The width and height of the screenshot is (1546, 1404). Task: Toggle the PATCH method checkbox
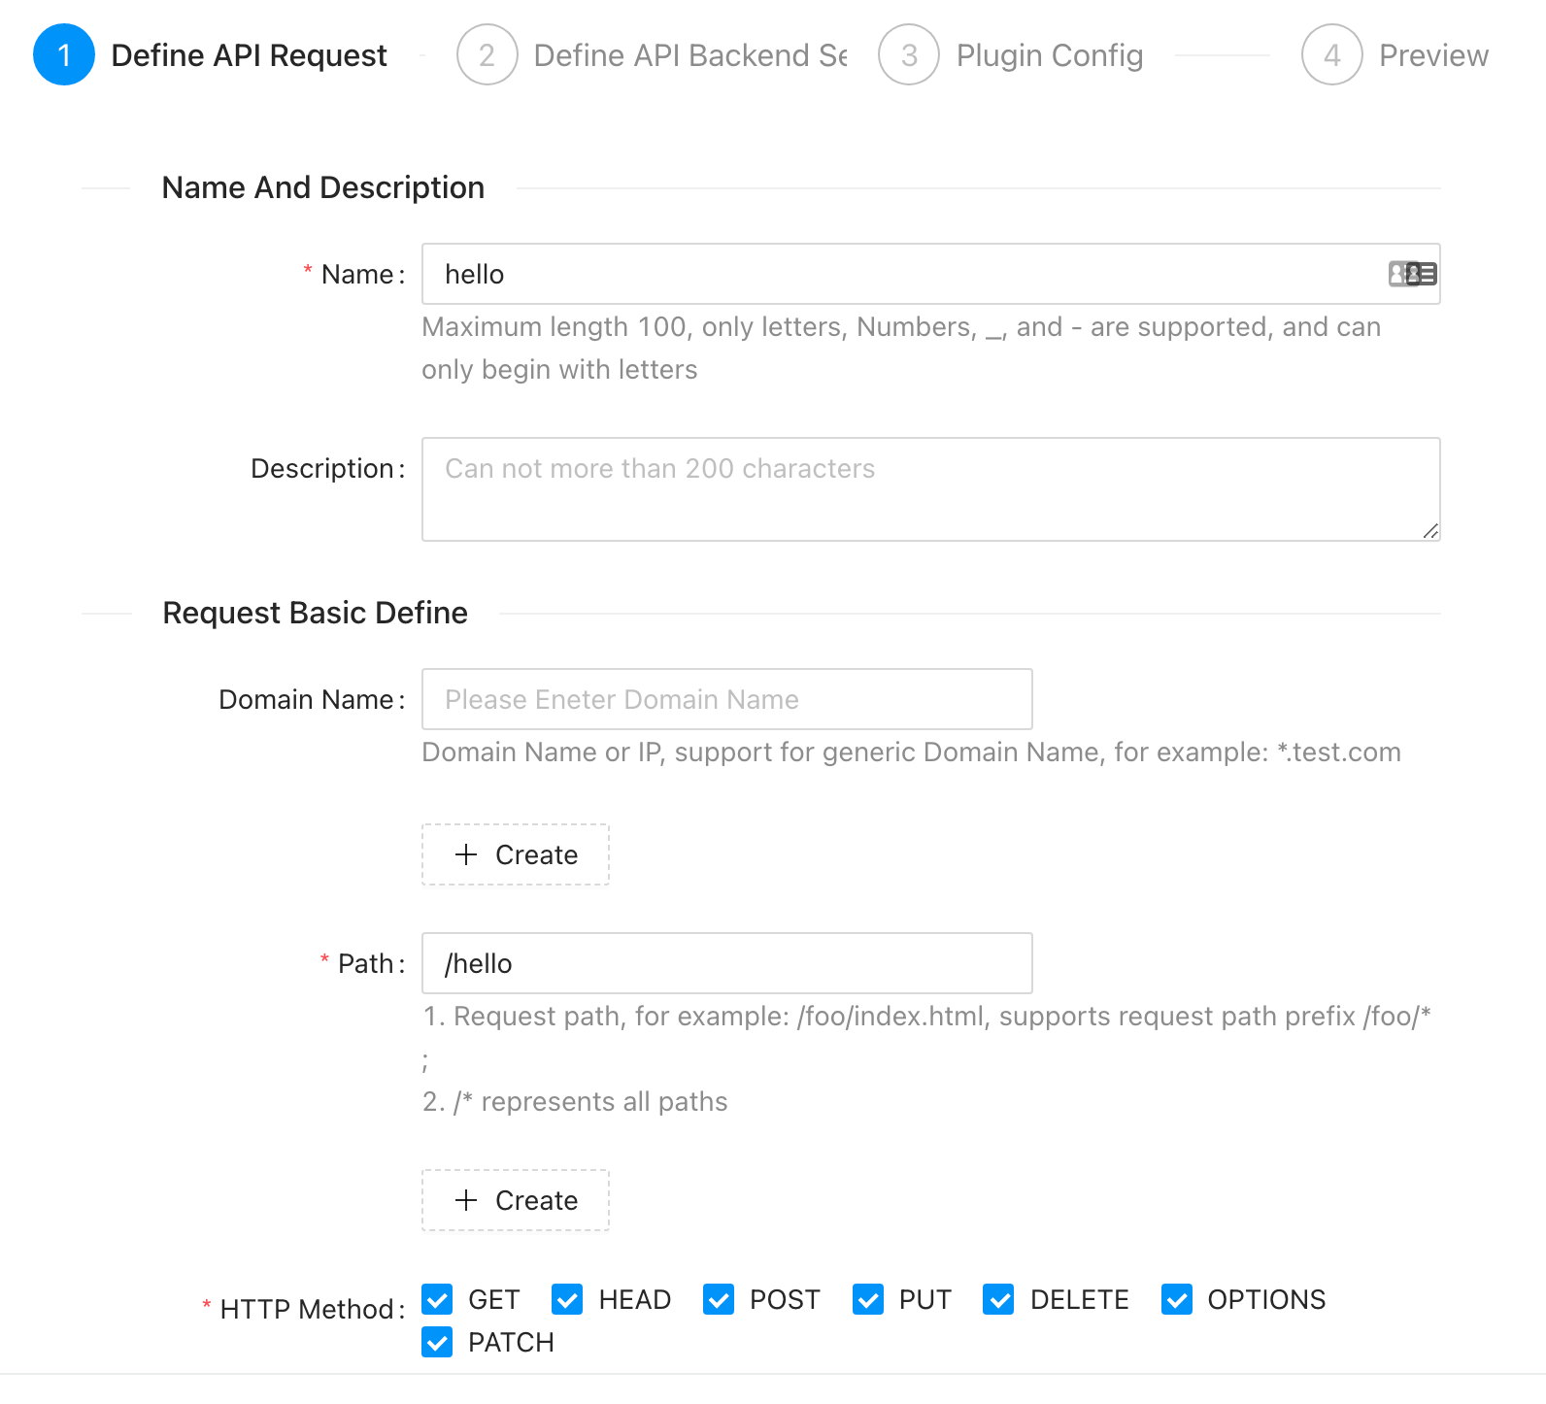(x=437, y=1342)
